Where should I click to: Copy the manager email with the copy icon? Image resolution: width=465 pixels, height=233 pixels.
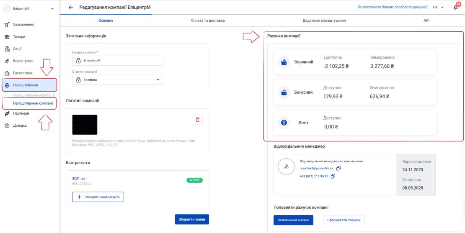click(338, 168)
